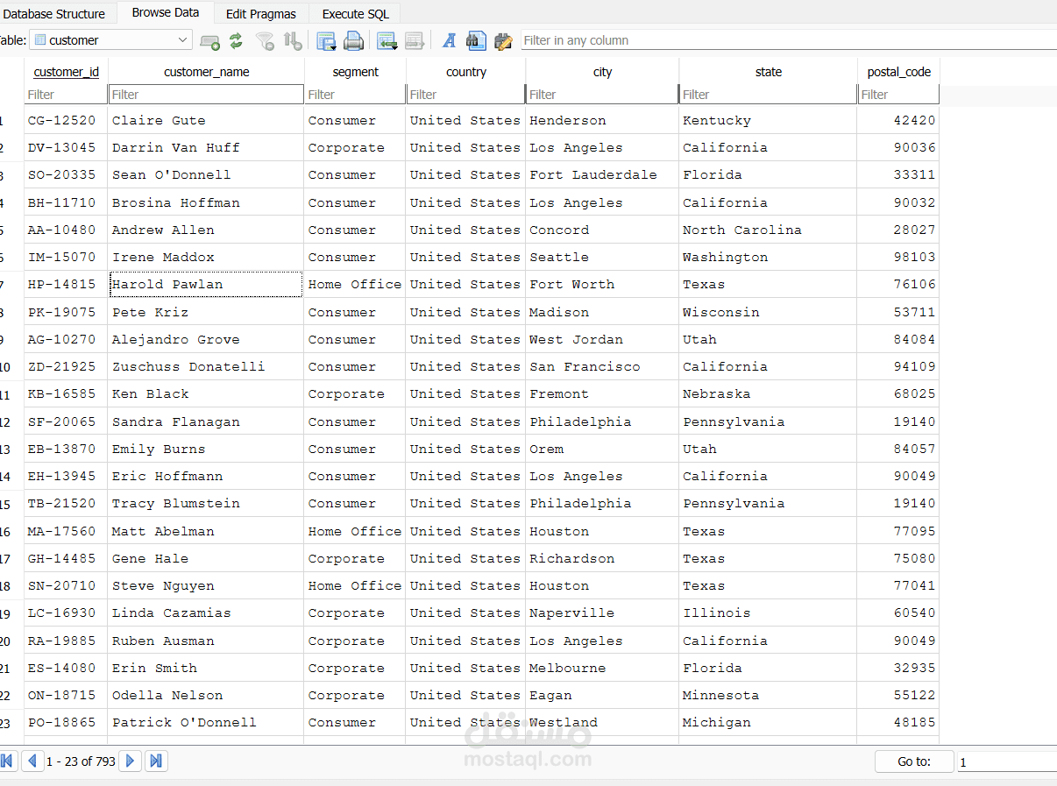Viewport: 1057px width, 786px height.
Task: Insert a new record into the table
Action: (x=209, y=41)
